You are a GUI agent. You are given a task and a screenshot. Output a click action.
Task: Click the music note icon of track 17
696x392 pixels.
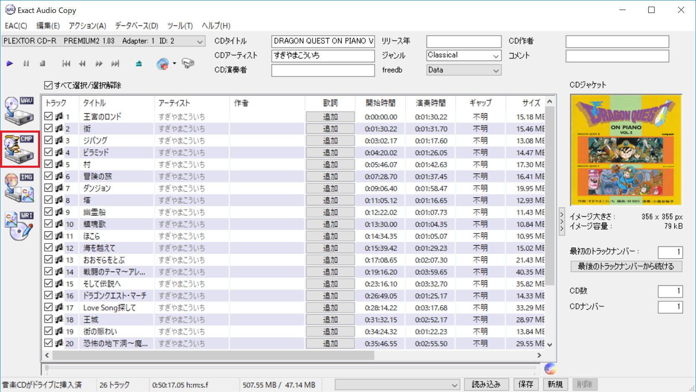tap(59, 307)
